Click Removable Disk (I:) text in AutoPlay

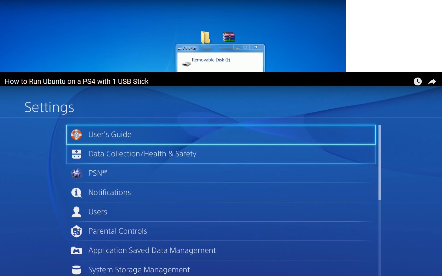tap(211, 60)
